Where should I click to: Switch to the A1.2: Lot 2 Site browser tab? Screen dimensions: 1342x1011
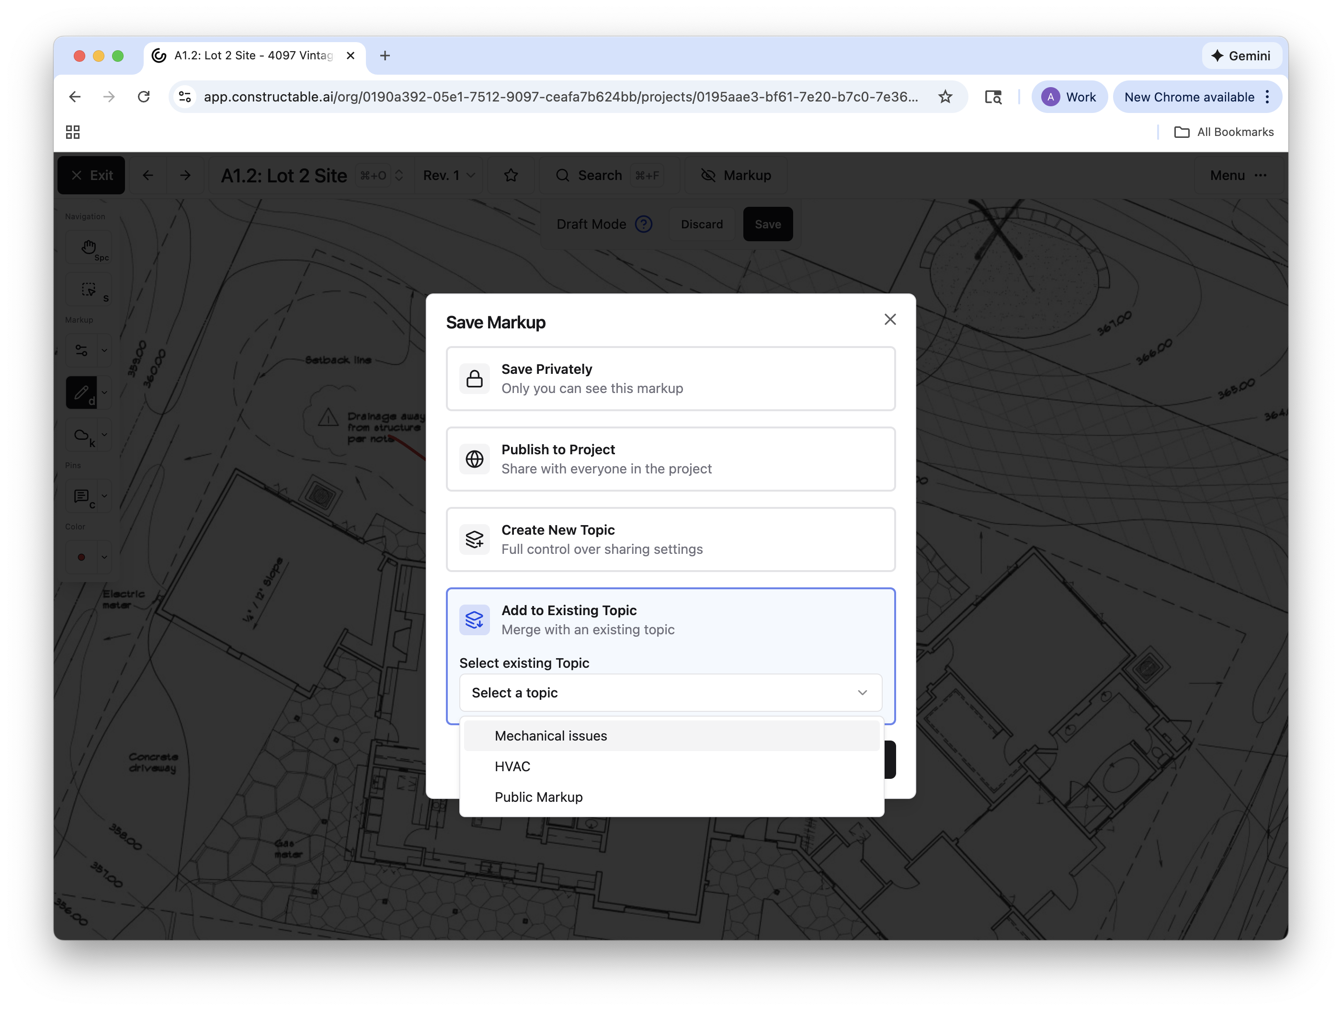[x=254, y=56]
